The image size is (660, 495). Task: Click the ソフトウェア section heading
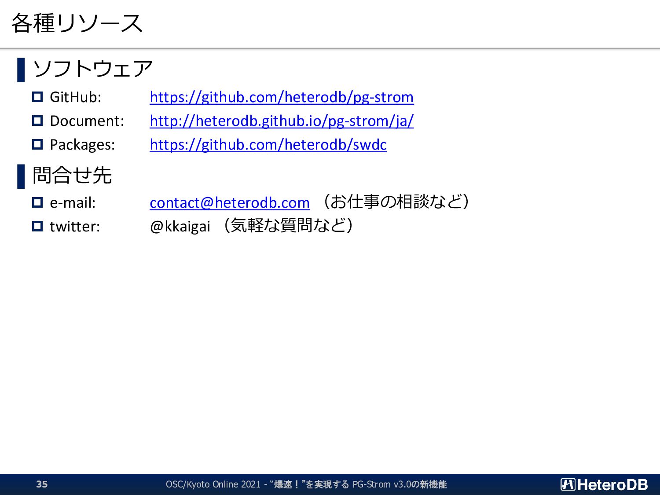[93, 69]
